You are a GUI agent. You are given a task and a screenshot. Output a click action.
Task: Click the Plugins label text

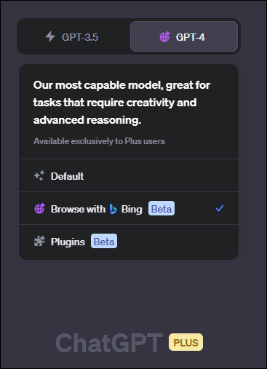point(68,242)
